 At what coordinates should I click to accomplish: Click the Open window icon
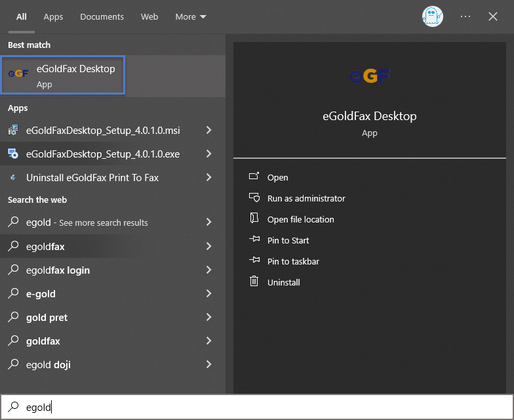254,177
